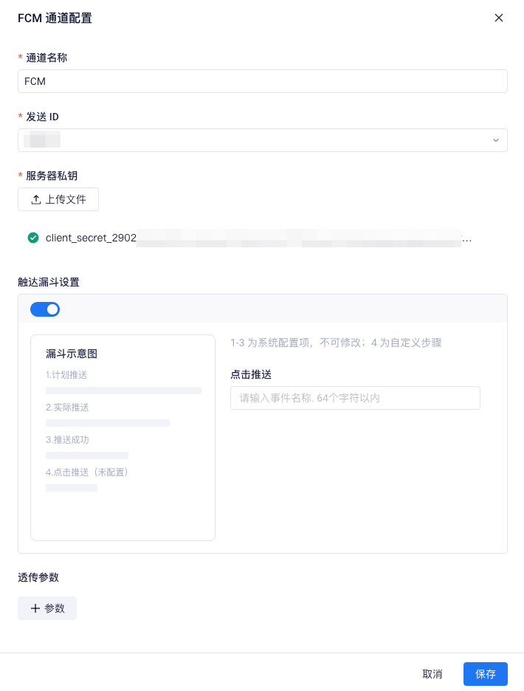Click 保存 to save channel settings
This screenshot has height=691, width=524.
(x=485, y=674)
